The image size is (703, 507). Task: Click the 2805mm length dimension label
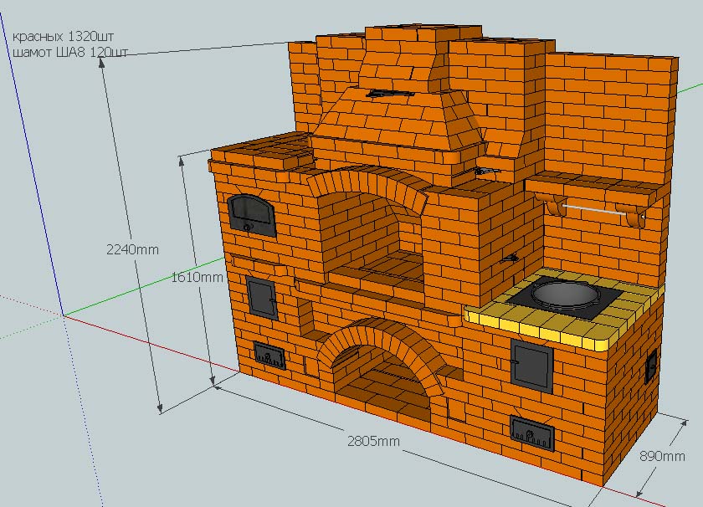374,440
